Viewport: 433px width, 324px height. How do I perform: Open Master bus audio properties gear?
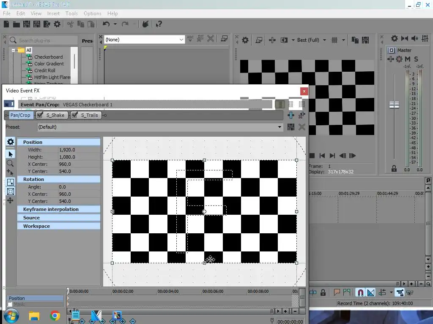(395, 38)
